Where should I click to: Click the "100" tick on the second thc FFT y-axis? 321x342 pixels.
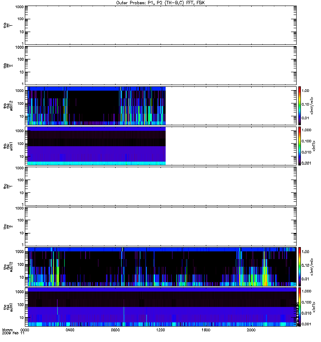(x=21, y=220)
